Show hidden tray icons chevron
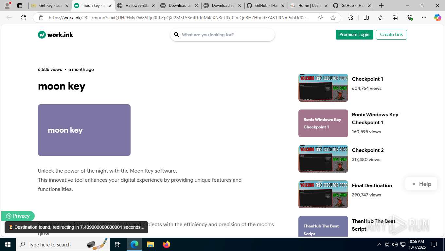This screenshot has width=445, height=251. (x=379, y=244)
